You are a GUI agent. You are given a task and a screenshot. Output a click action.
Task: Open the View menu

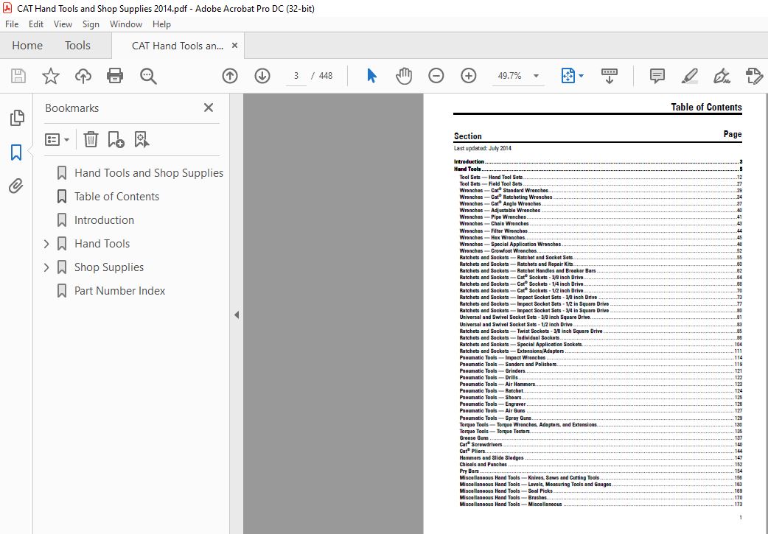pos(63,24)
